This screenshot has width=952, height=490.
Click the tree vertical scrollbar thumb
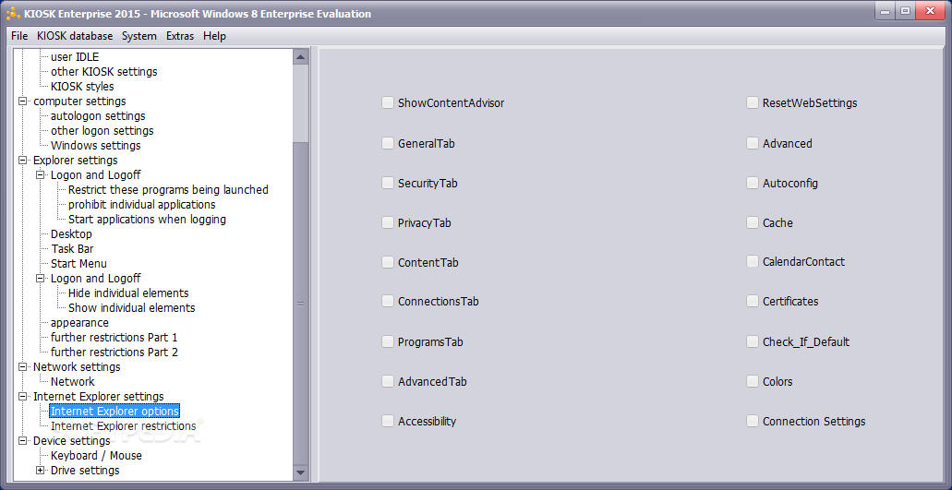click(300, 304)
